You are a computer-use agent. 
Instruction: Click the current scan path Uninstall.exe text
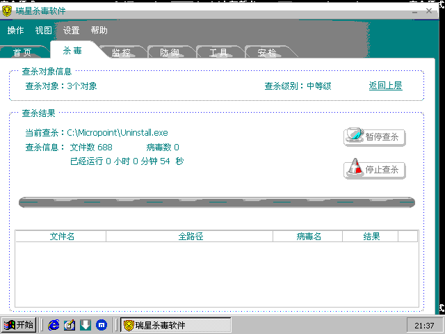[x=118, y=133]
